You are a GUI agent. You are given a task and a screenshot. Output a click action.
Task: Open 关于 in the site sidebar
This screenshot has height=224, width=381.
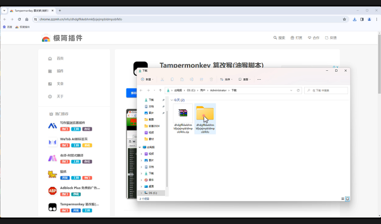point(60,96)
